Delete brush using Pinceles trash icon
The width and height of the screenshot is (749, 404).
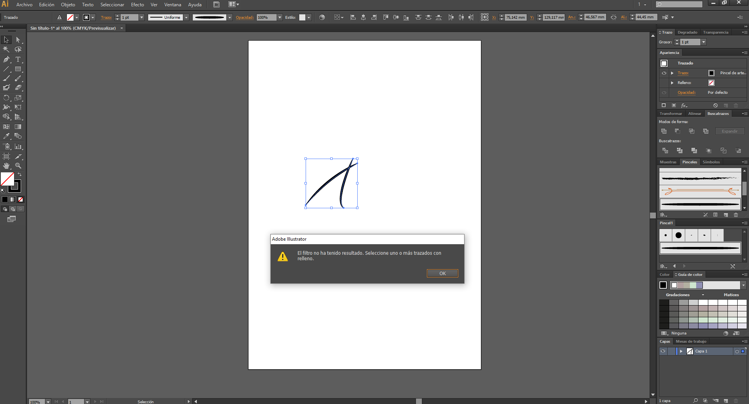pos(736,215)
